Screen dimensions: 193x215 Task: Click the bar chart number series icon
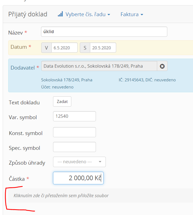[x=60, y=14]
